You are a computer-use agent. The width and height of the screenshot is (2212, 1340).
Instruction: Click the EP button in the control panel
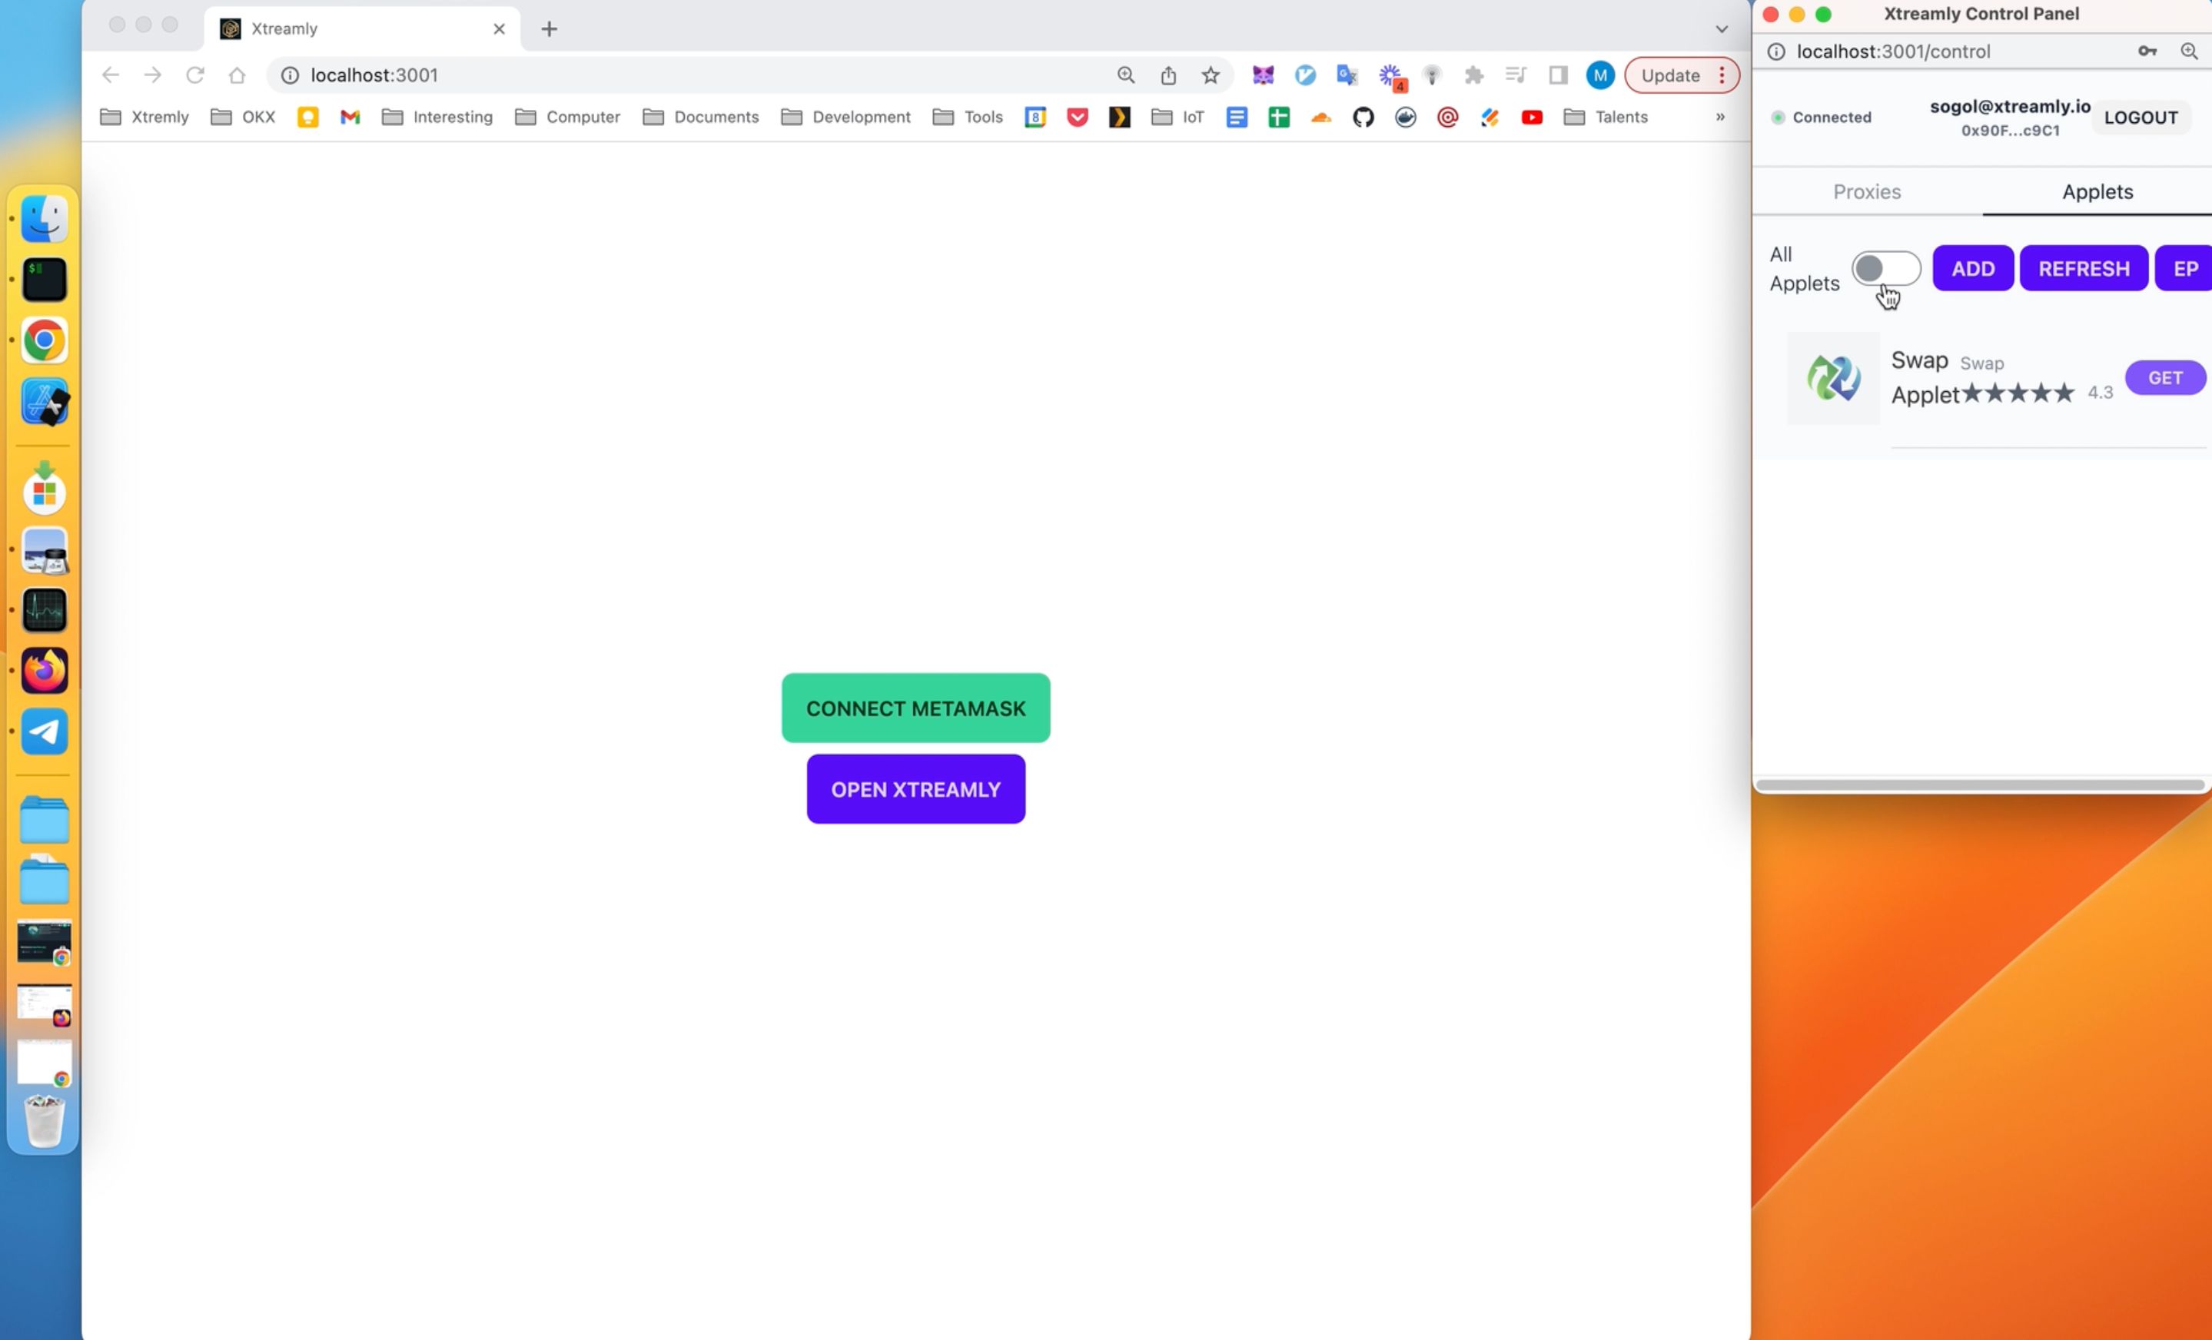tap(2185, 269)
